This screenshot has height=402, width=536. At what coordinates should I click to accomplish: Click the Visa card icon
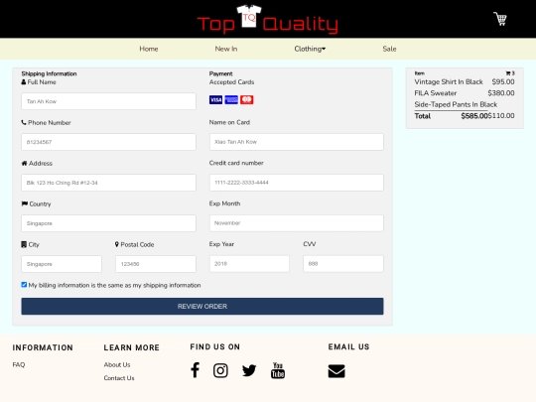(x=215, y=100)
